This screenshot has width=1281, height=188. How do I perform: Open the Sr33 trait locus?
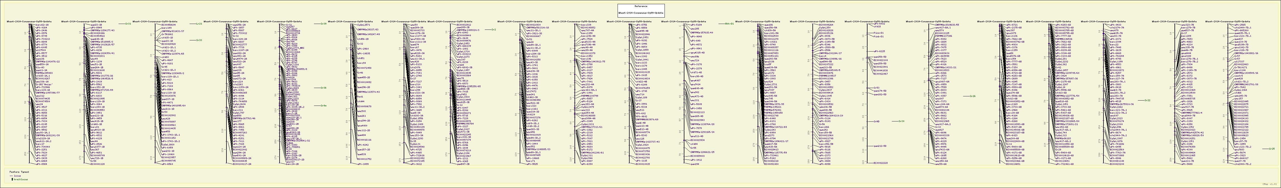(x=199, y=40)
